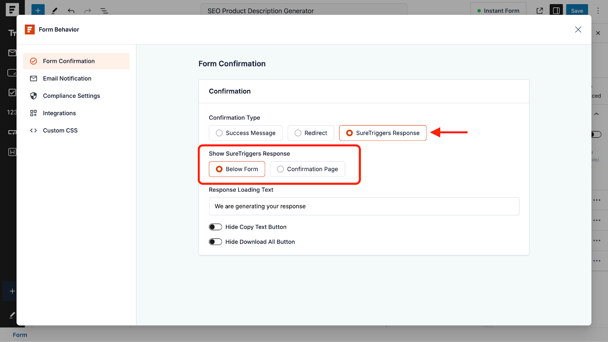608x342 pixels.
Task: Click the Instant Form button
Action: point(498,10)
